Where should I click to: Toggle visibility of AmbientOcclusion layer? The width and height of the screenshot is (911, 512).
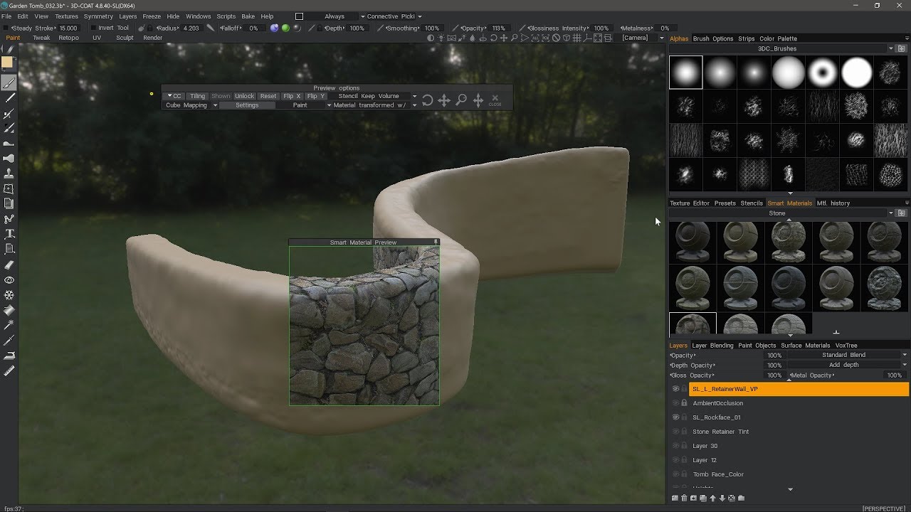pyautogui.click(x=675, y=403)
